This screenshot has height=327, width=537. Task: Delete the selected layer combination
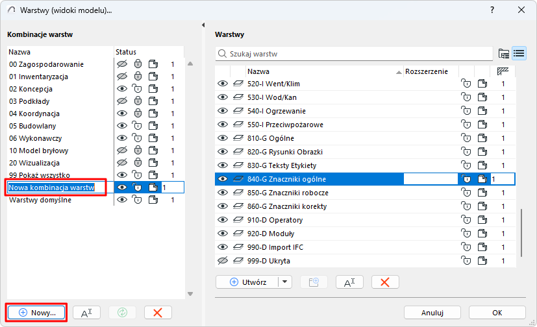click(157, 312)
